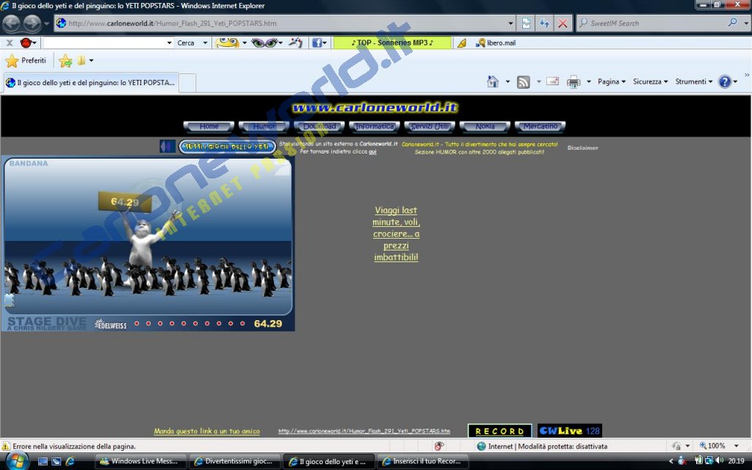Go forward with the browser Forward arrow
Image resolution: width=752 pixels, height=470 pixels.
32,23
